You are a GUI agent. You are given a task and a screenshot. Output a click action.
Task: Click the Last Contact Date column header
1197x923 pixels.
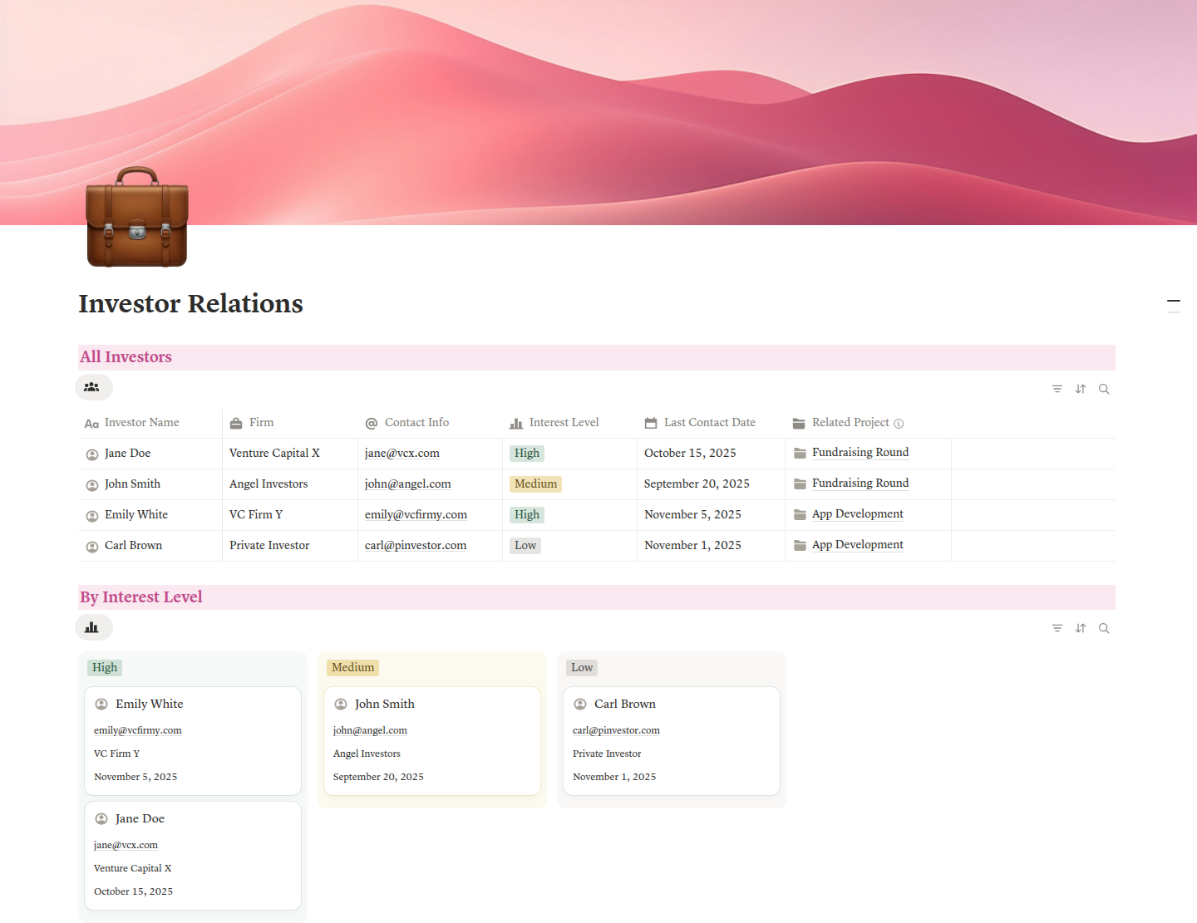click(712, 423)
